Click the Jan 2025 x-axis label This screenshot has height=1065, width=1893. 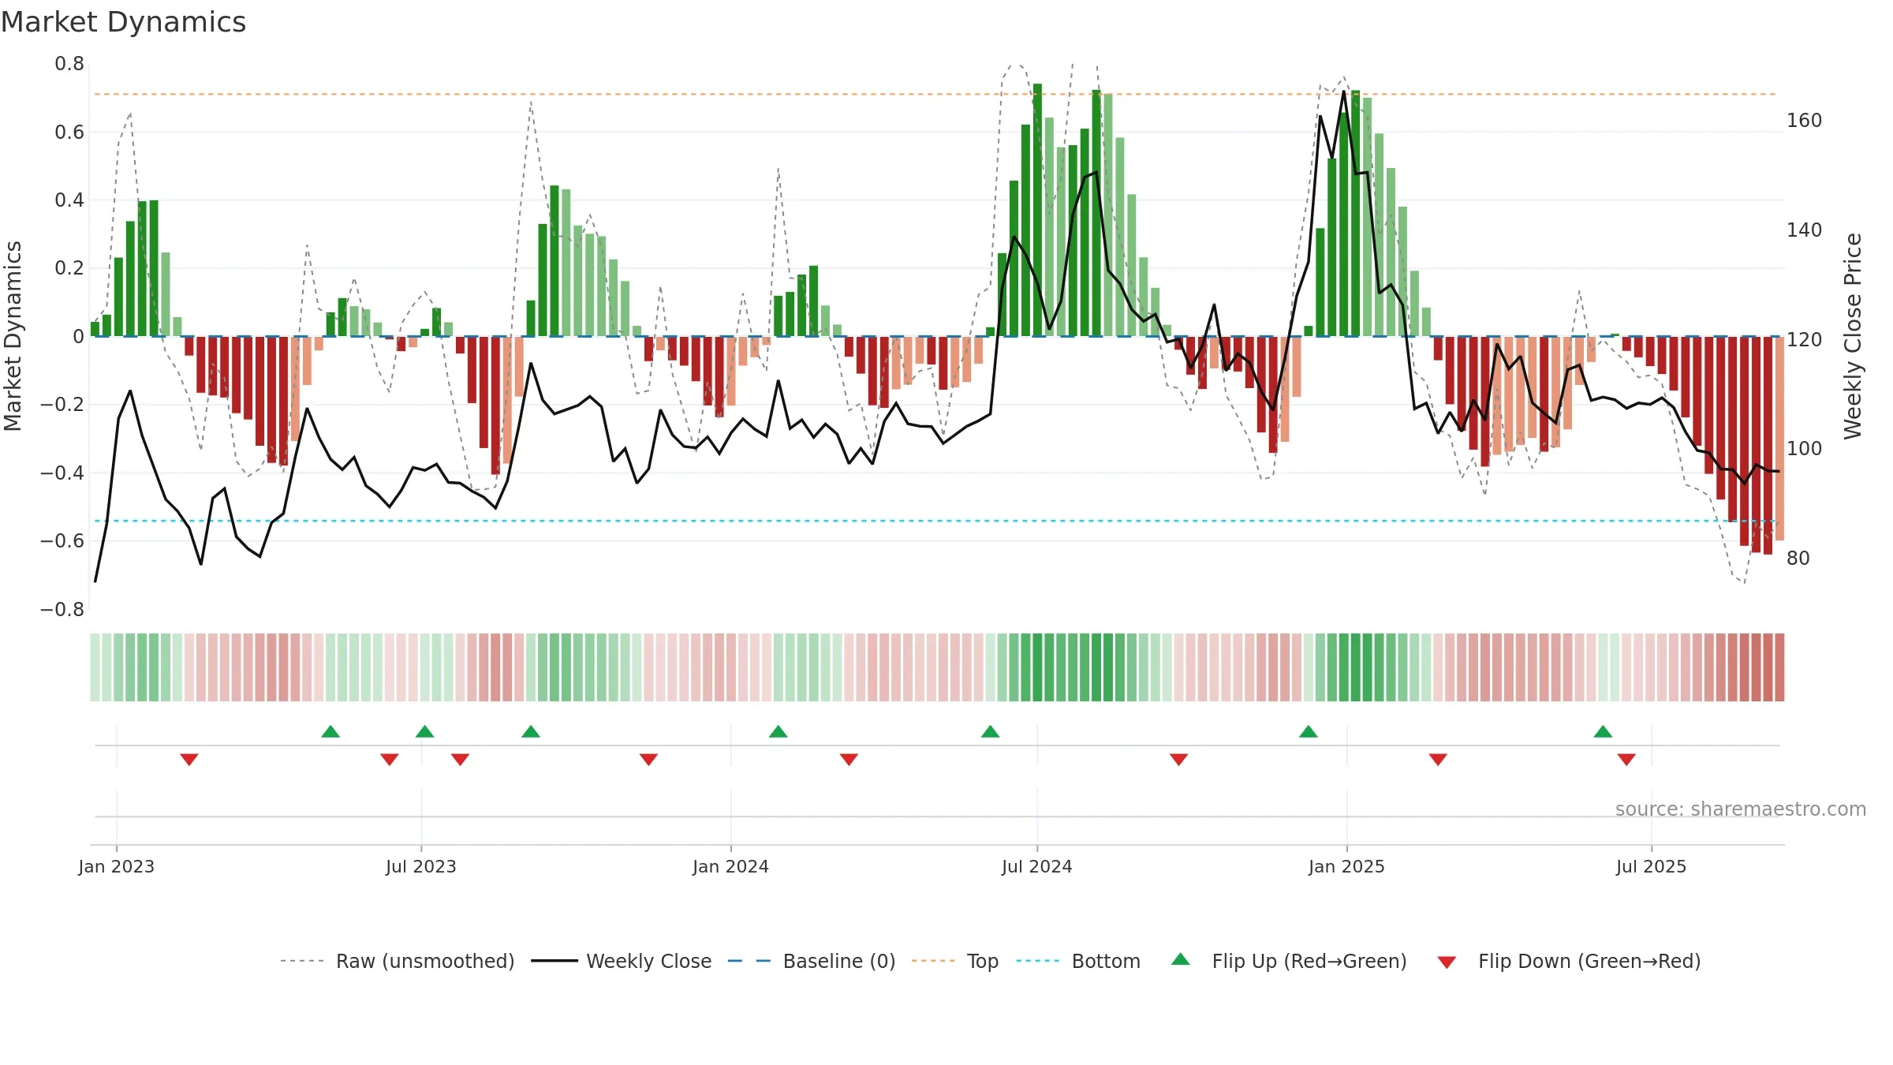(1347, 866)
